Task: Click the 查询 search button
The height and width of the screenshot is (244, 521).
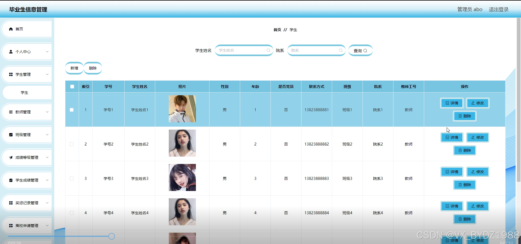Action: [360, 51]
